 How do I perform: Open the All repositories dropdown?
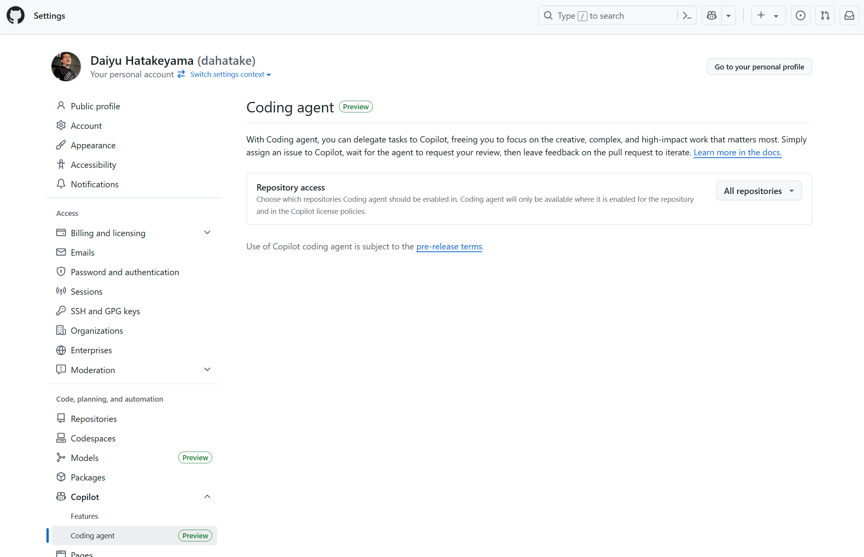(758, 190)
